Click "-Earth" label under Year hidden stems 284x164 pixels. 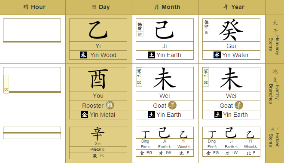pos(229,147)
